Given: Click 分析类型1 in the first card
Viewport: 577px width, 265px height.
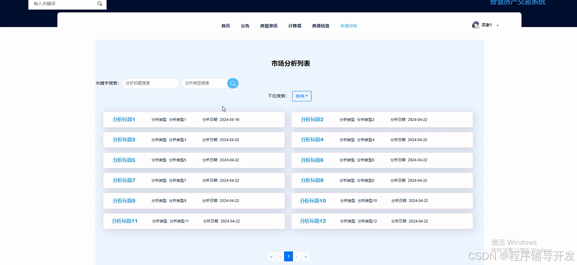Looking at the screenshot, I should pos(177,120).
